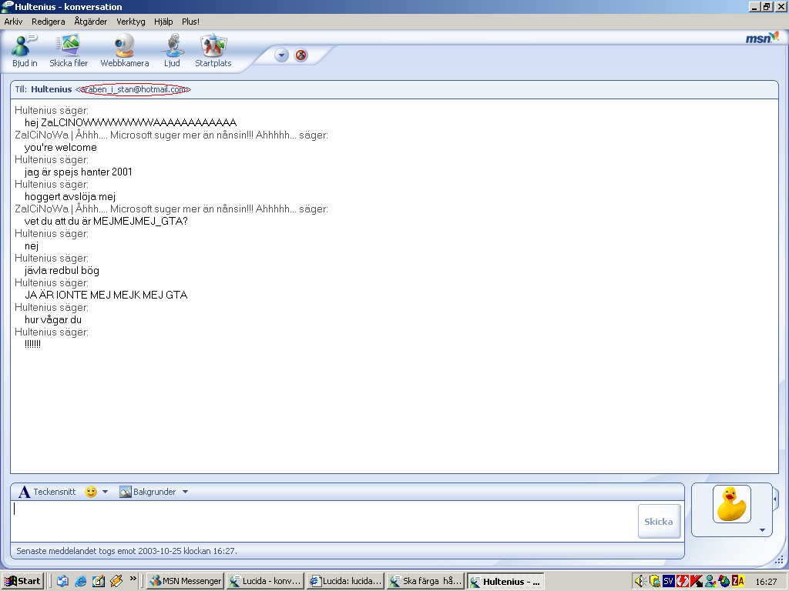This screenshot has height=591, width=789.
Task: Open Skicka filer to send files
Action: coord(69,50)
